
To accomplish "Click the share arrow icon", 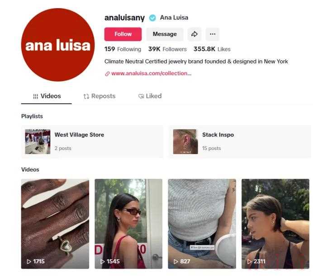I will point(194,34).
